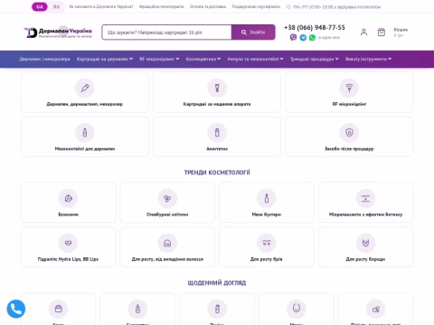Screen dimensions: 434x325
Task: Click the ЩОДЕННИЙ ДОГЛЯД heading
Action: point(217,283)
